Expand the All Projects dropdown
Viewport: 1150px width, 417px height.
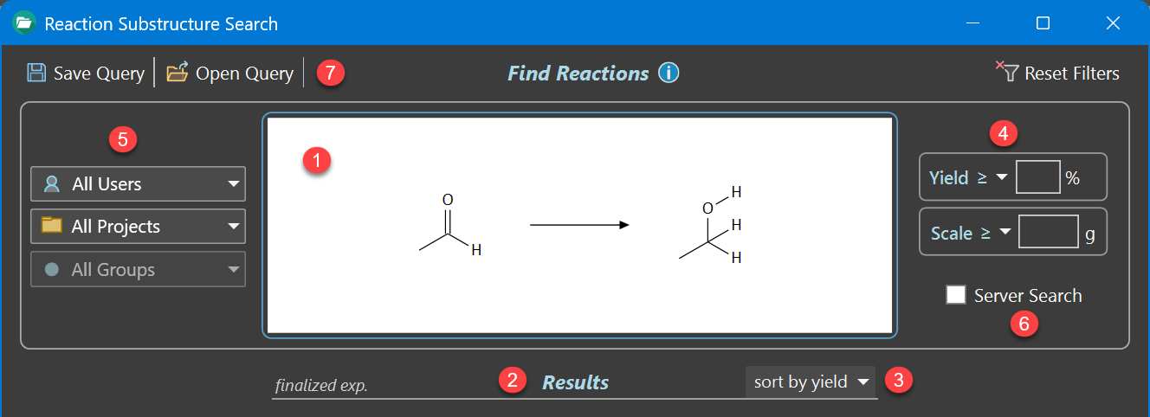[x=232, y=227]
